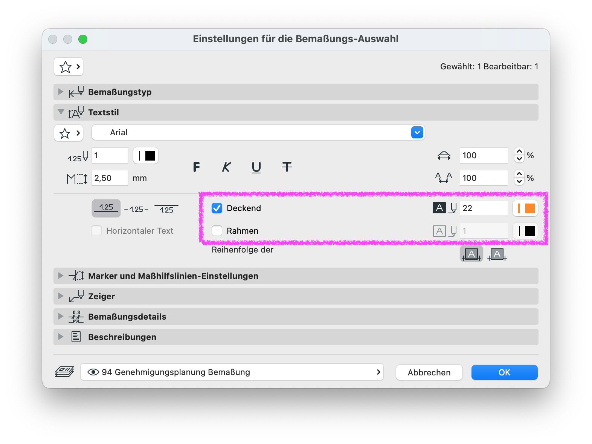Click the Abbrechen button
Viewport: 592px width, 444px height.
click(429, 372)
